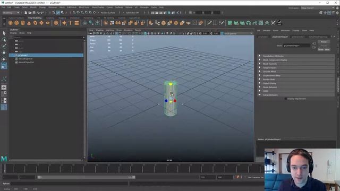Select the Paint Selection tool in Tool Box
Viewport: 340px width, 191px height.
pyautogui.click(x=4, y=46)
